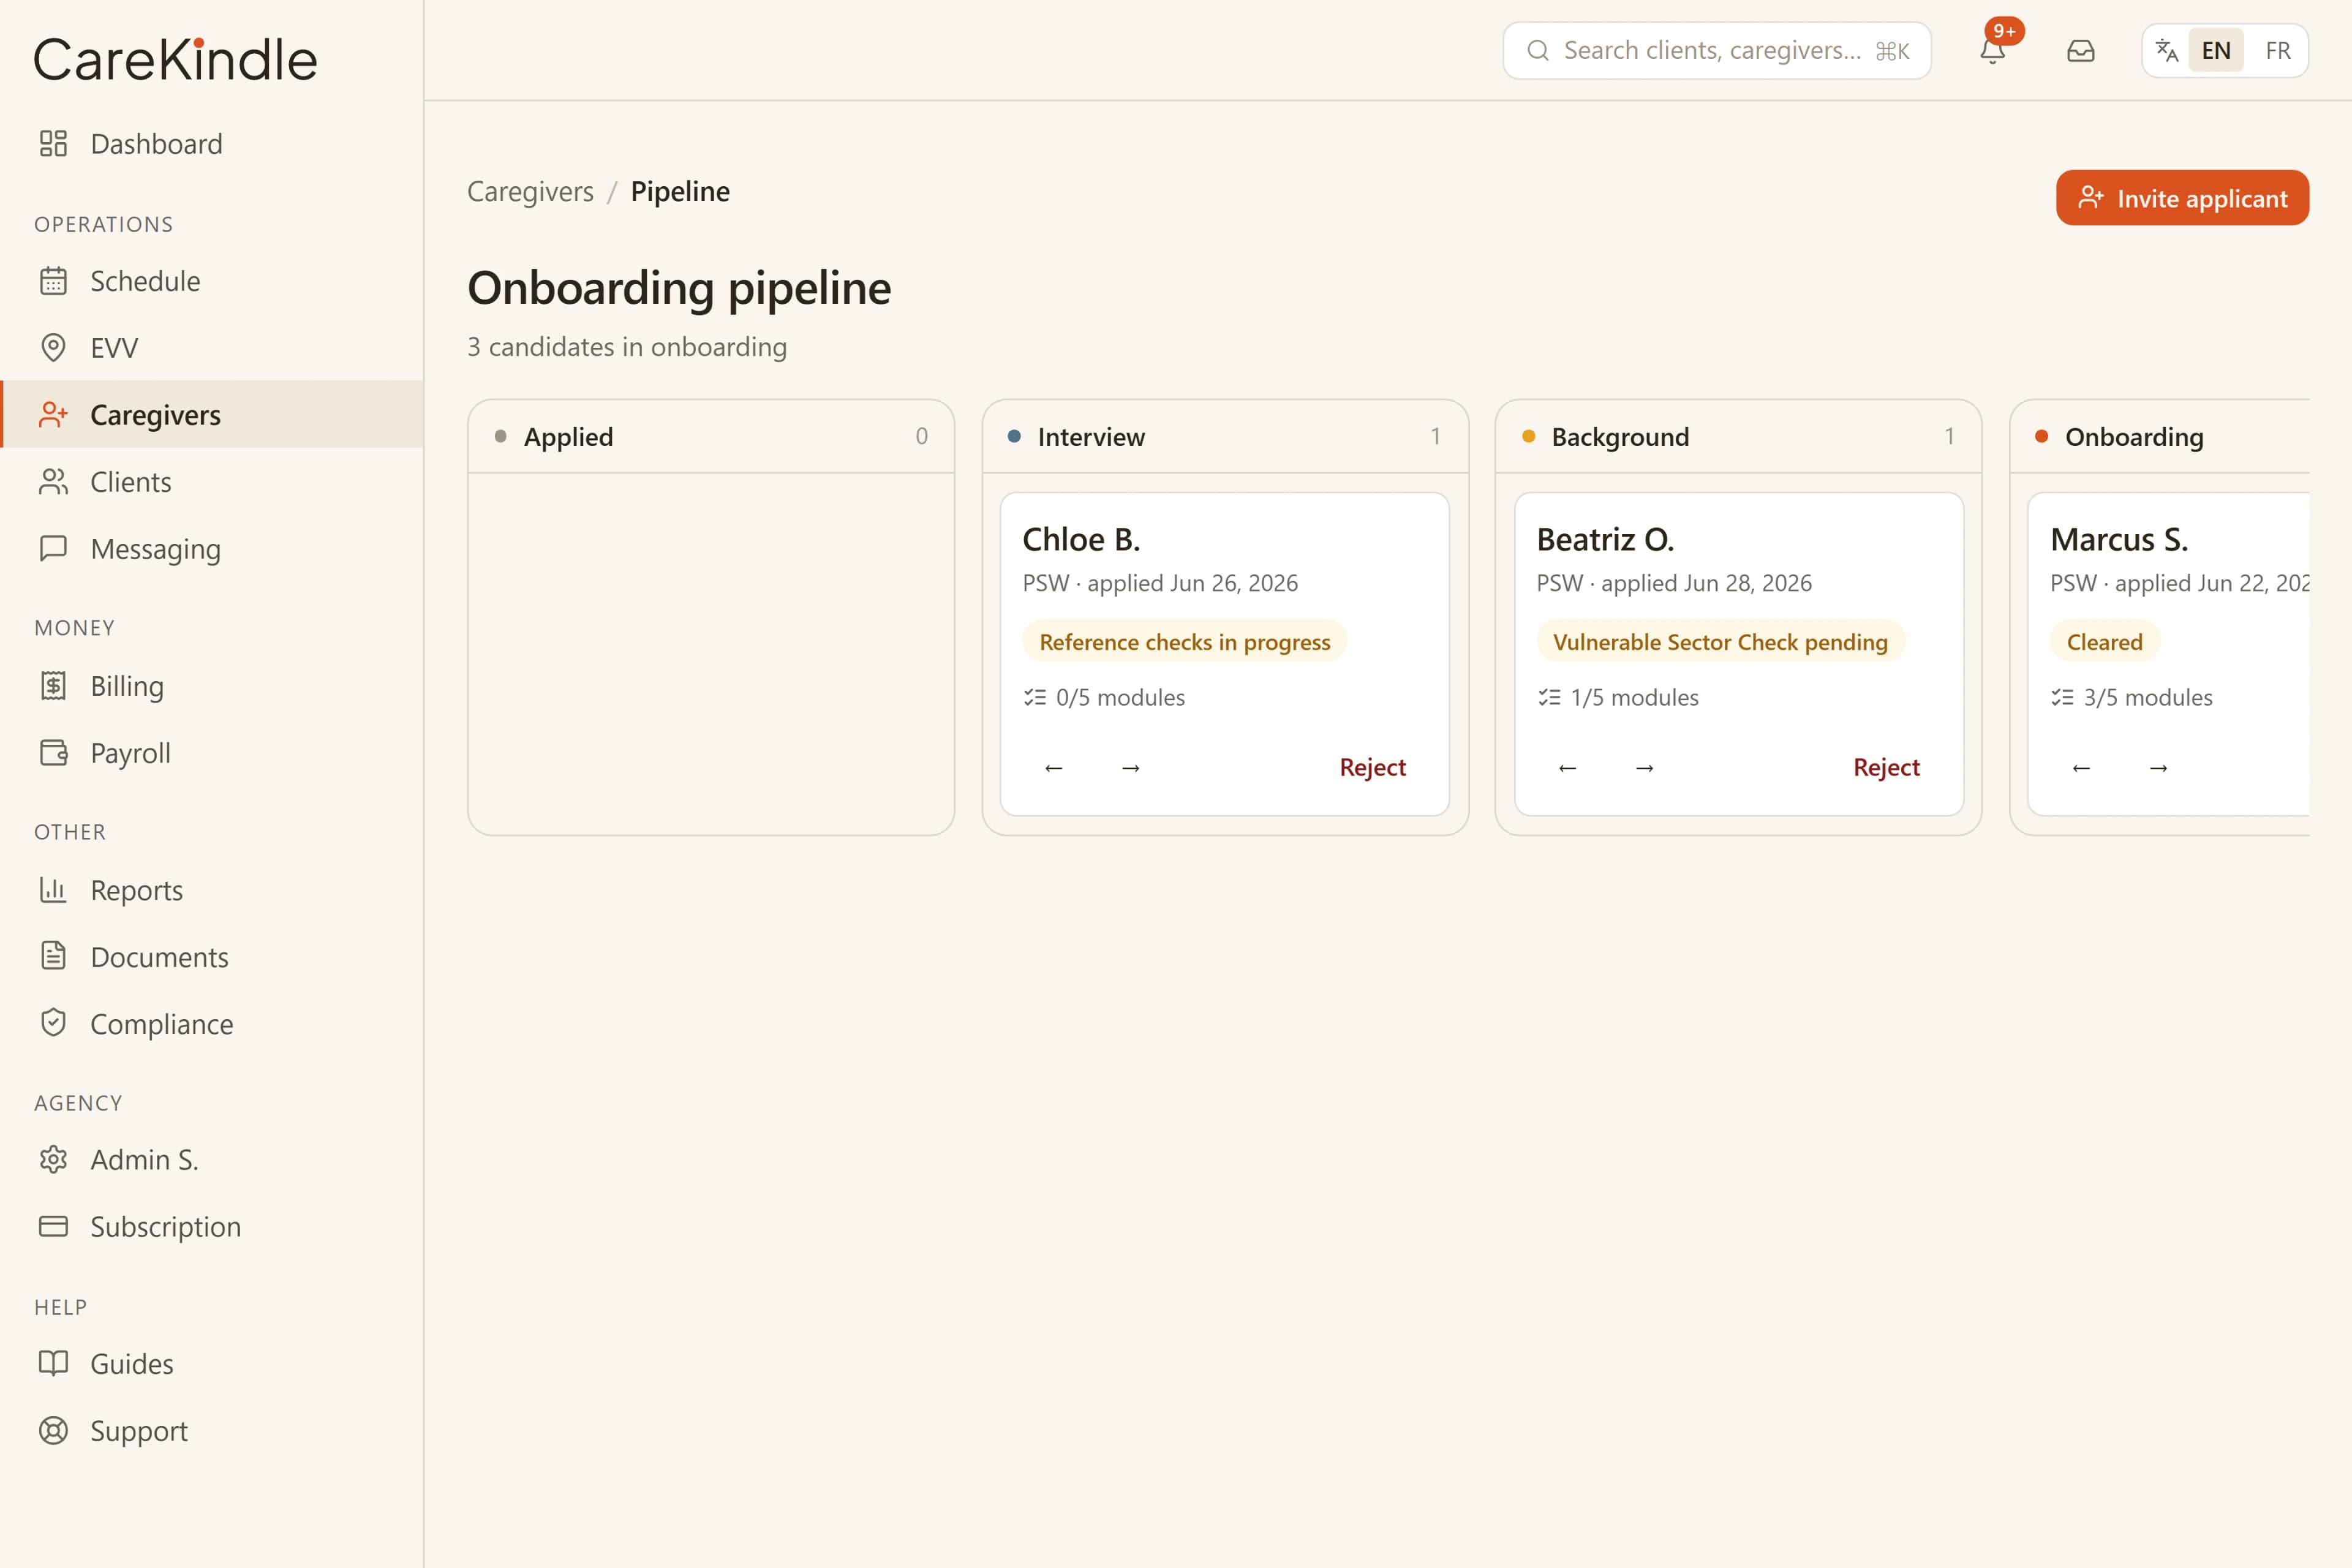This screenshot has height=1568, width=2352.
Task: Navigate to Messaging
Action: pyautogui.click(x=212, y=549)
